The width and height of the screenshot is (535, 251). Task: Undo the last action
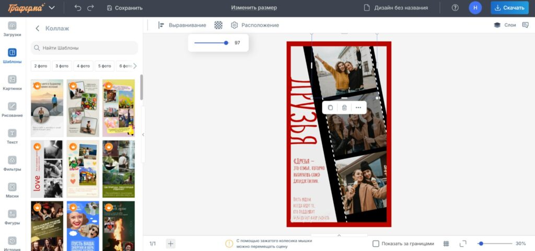pyautogui.click(x=78, y=7)
